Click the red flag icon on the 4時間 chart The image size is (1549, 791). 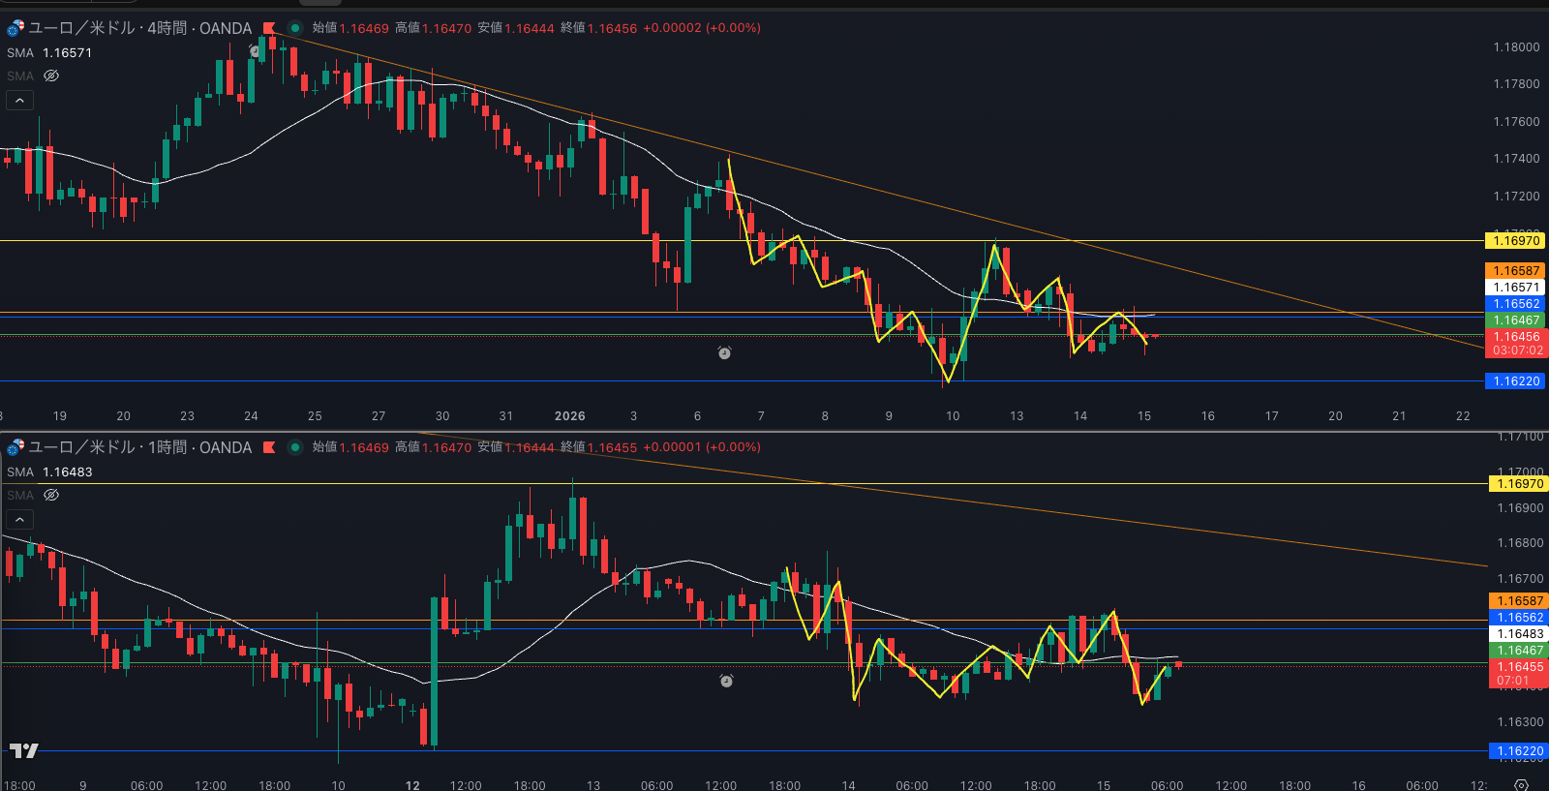[x=269, y=28]
